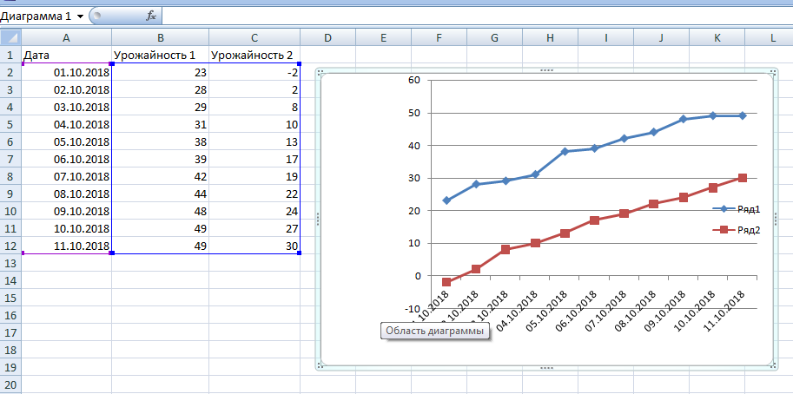
Task: Click the red series point at -2
Action: pos(446,282)
